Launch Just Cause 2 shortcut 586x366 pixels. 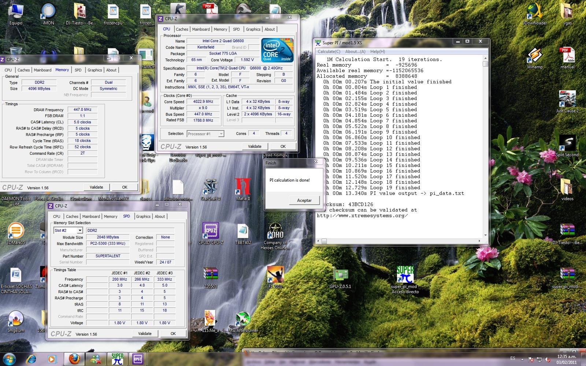[567, 102]
